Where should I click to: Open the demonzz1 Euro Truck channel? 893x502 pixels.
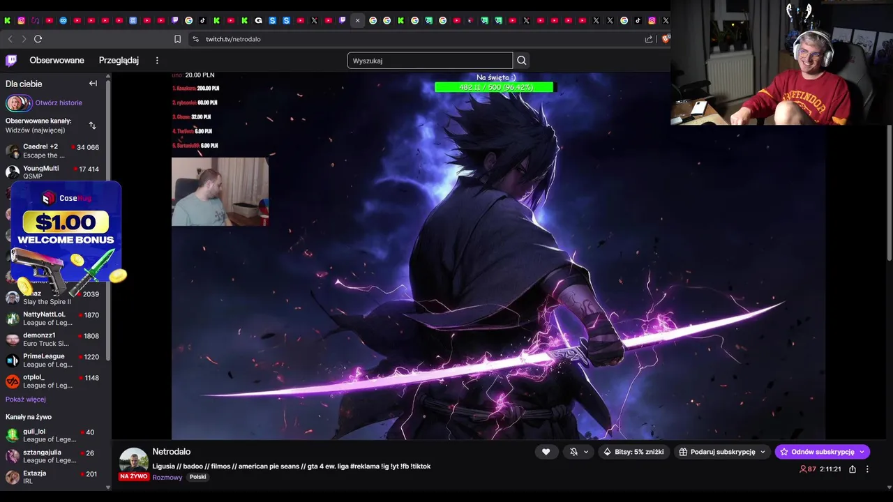54,340
